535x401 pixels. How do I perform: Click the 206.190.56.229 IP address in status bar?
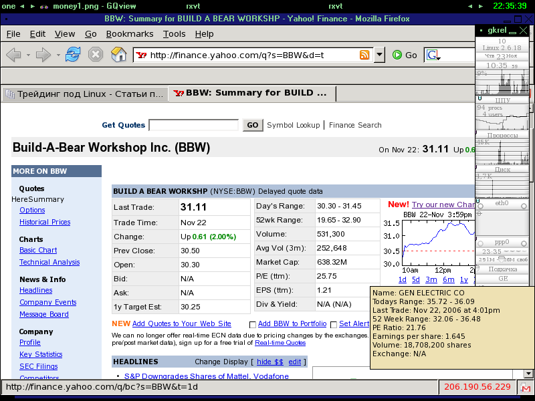[477, 387]
